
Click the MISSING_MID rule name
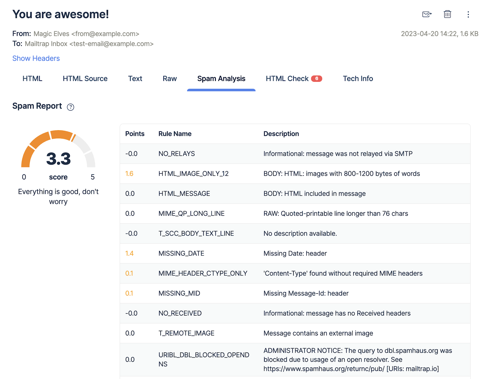(x=179, y=293)
